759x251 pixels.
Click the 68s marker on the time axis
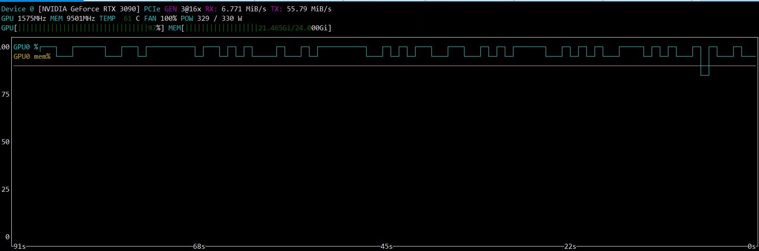pyautogui.click(x=199, y=246)
